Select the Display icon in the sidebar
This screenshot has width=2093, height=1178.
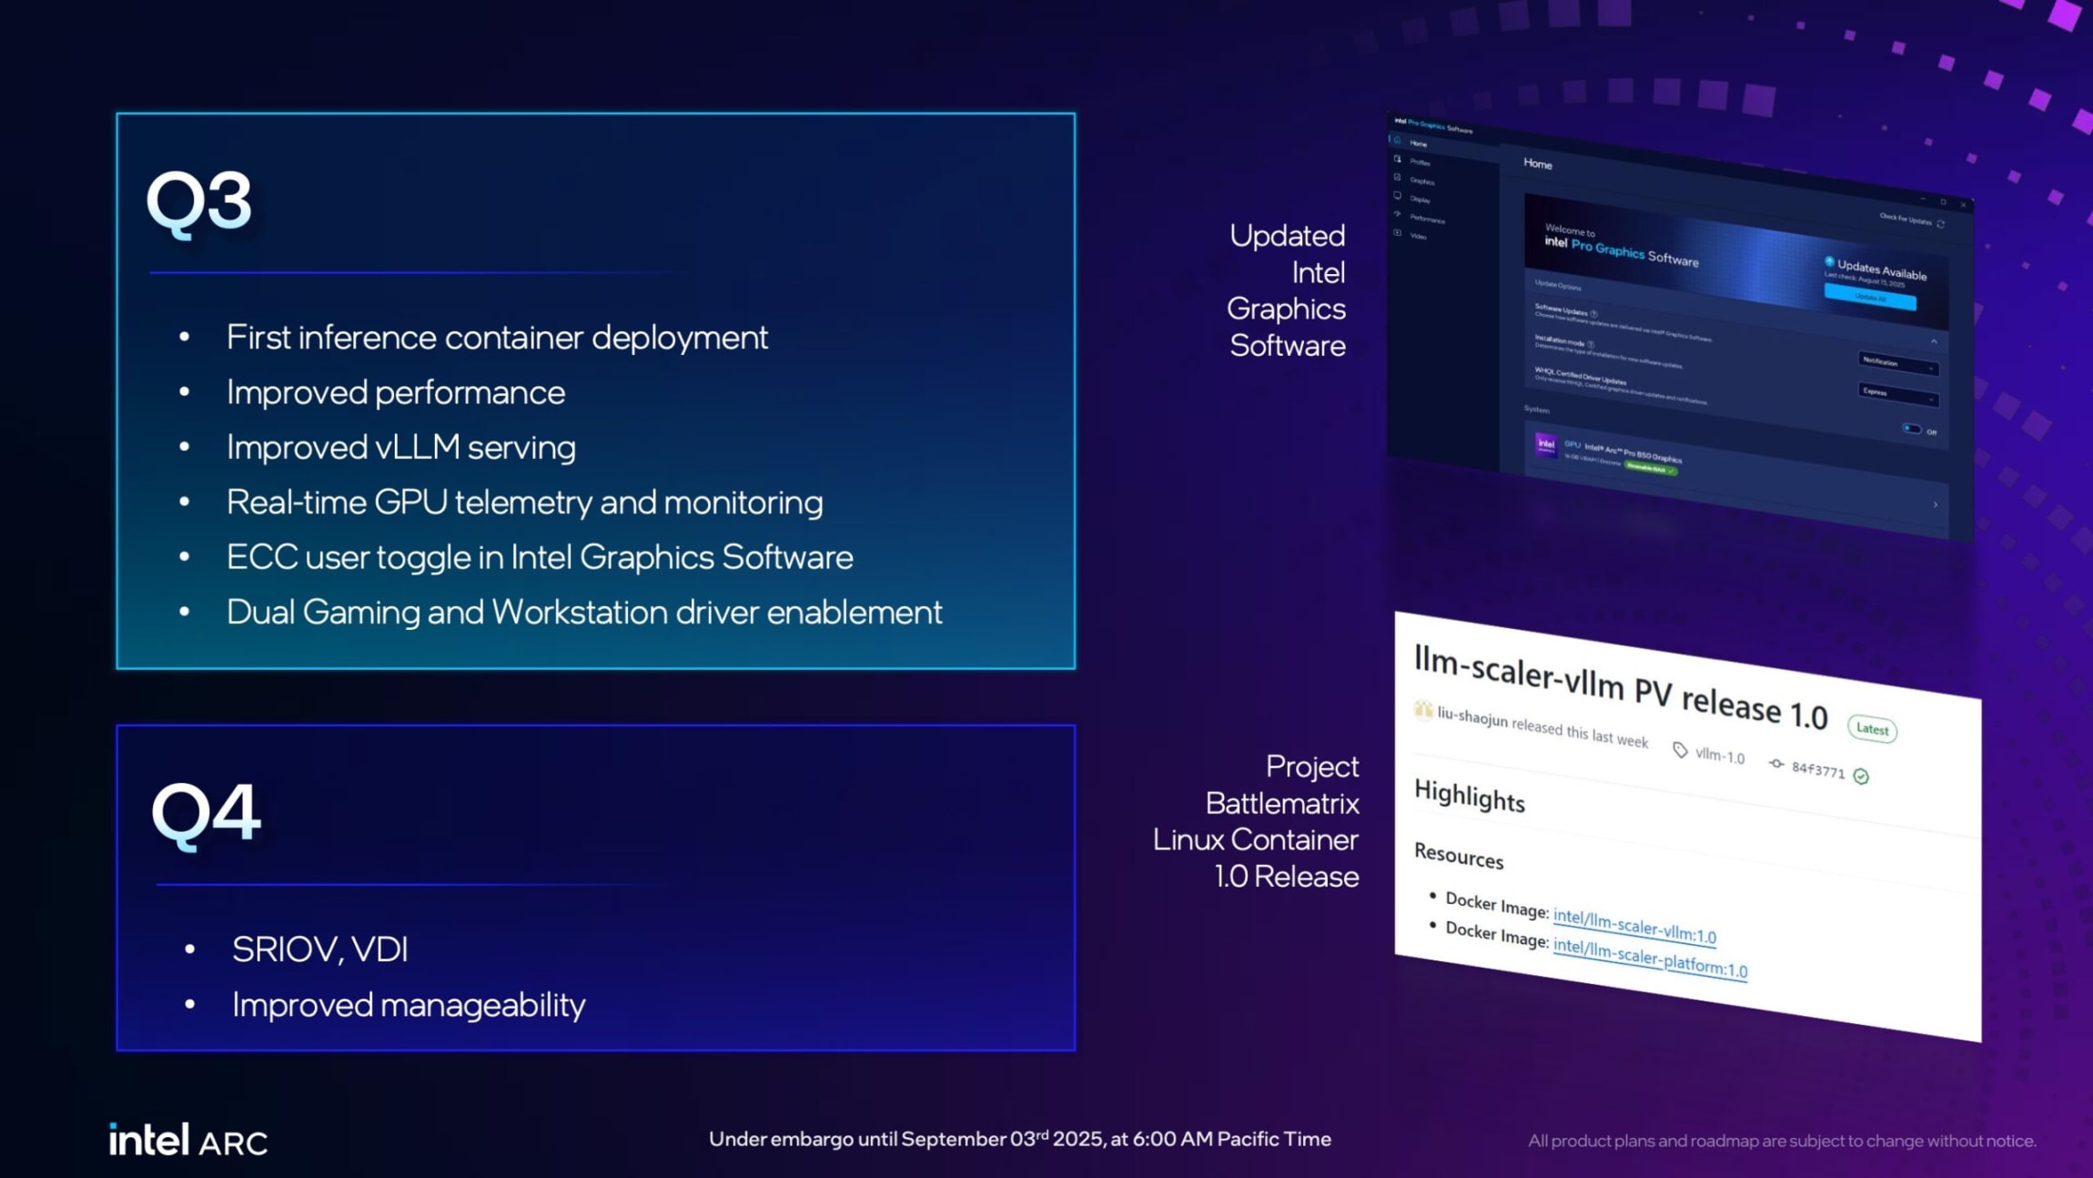[x=1398, y=196]
